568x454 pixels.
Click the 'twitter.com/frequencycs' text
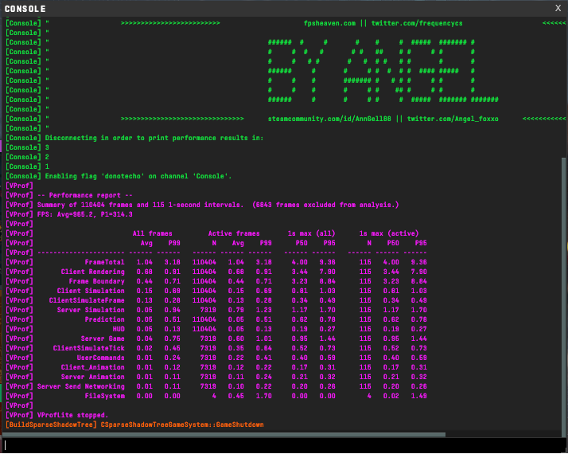click(417, 23)
